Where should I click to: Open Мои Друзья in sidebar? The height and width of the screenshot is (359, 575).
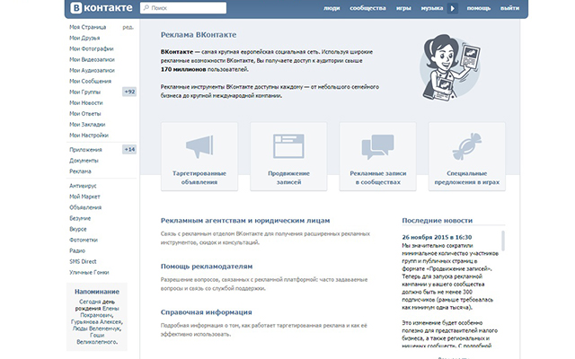point(84,38)
